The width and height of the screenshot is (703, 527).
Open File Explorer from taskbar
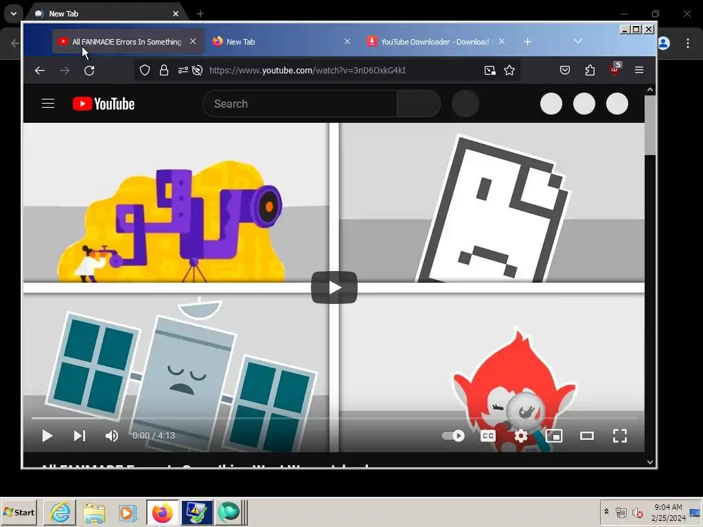point(93,512)
